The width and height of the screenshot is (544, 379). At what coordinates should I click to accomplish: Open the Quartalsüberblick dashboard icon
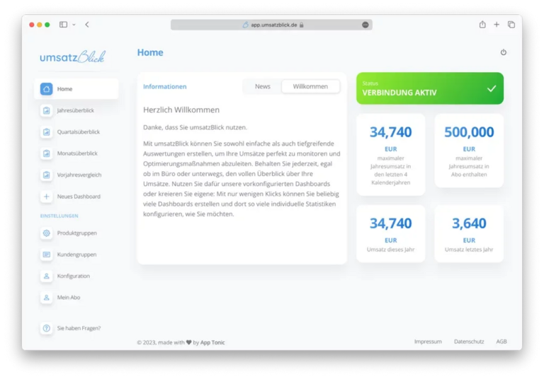pos(47,132)
